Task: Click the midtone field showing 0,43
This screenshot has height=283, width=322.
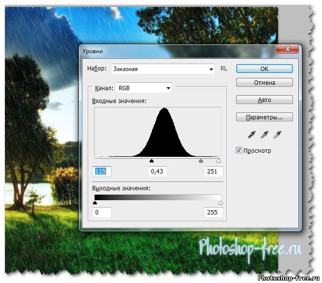Action: click(x=158, y=172)
